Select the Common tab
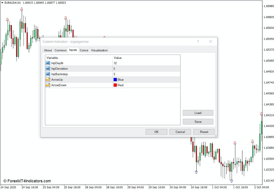Image resolution: width=276 pixels, height=190 pixels. [60, 50]
